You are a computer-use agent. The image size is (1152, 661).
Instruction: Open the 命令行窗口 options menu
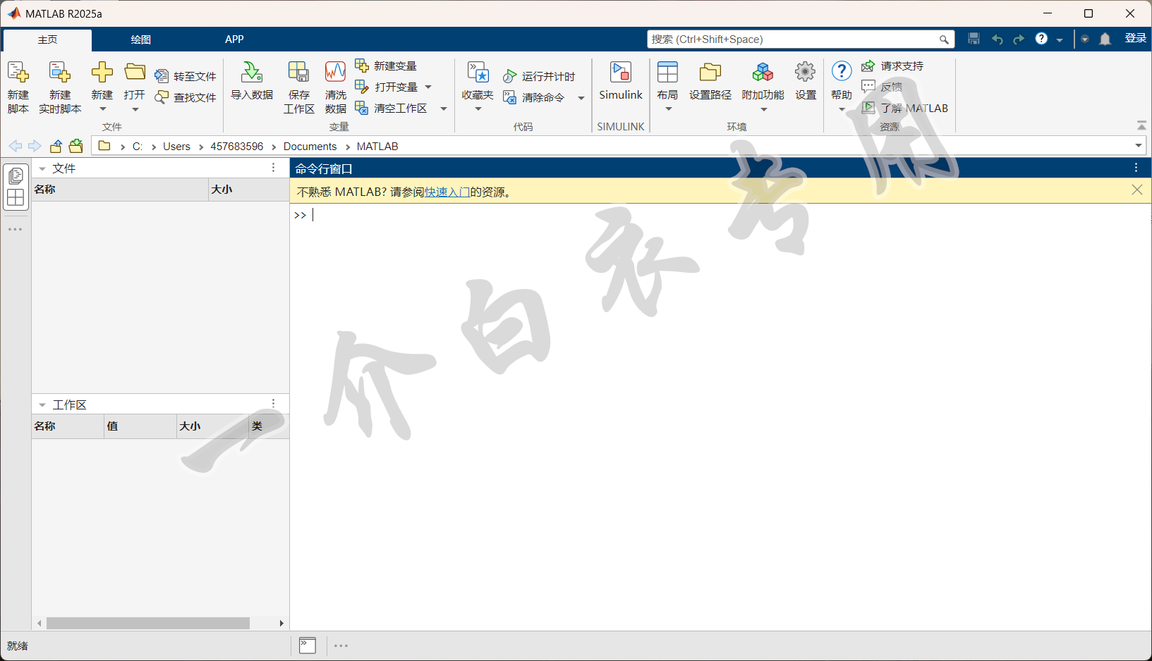click(1136, 168)
